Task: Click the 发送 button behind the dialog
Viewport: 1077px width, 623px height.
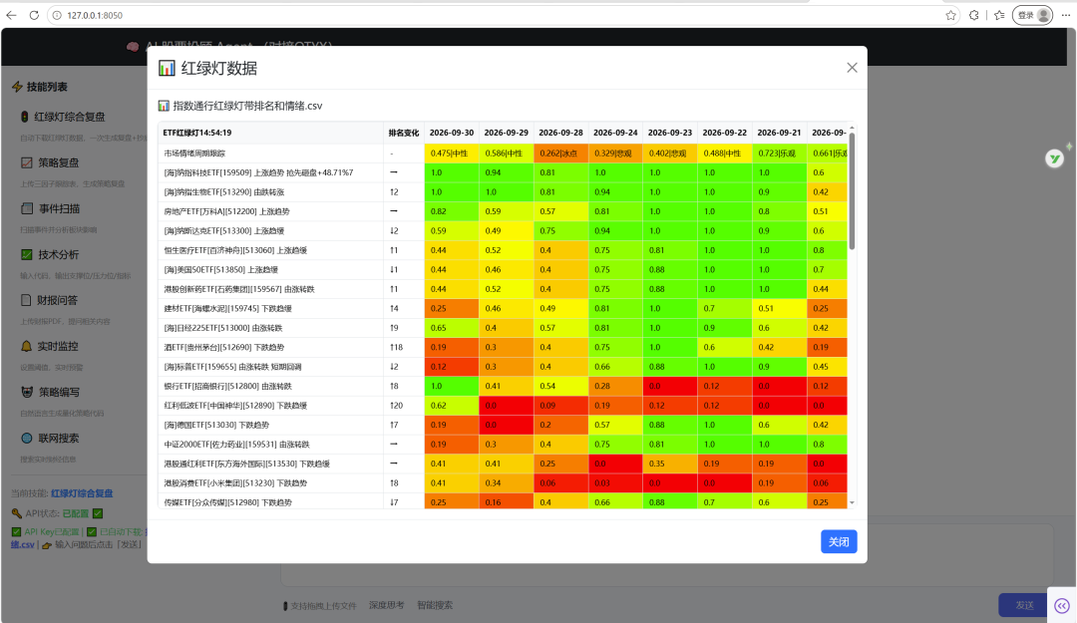Action: click(1024, 605)
